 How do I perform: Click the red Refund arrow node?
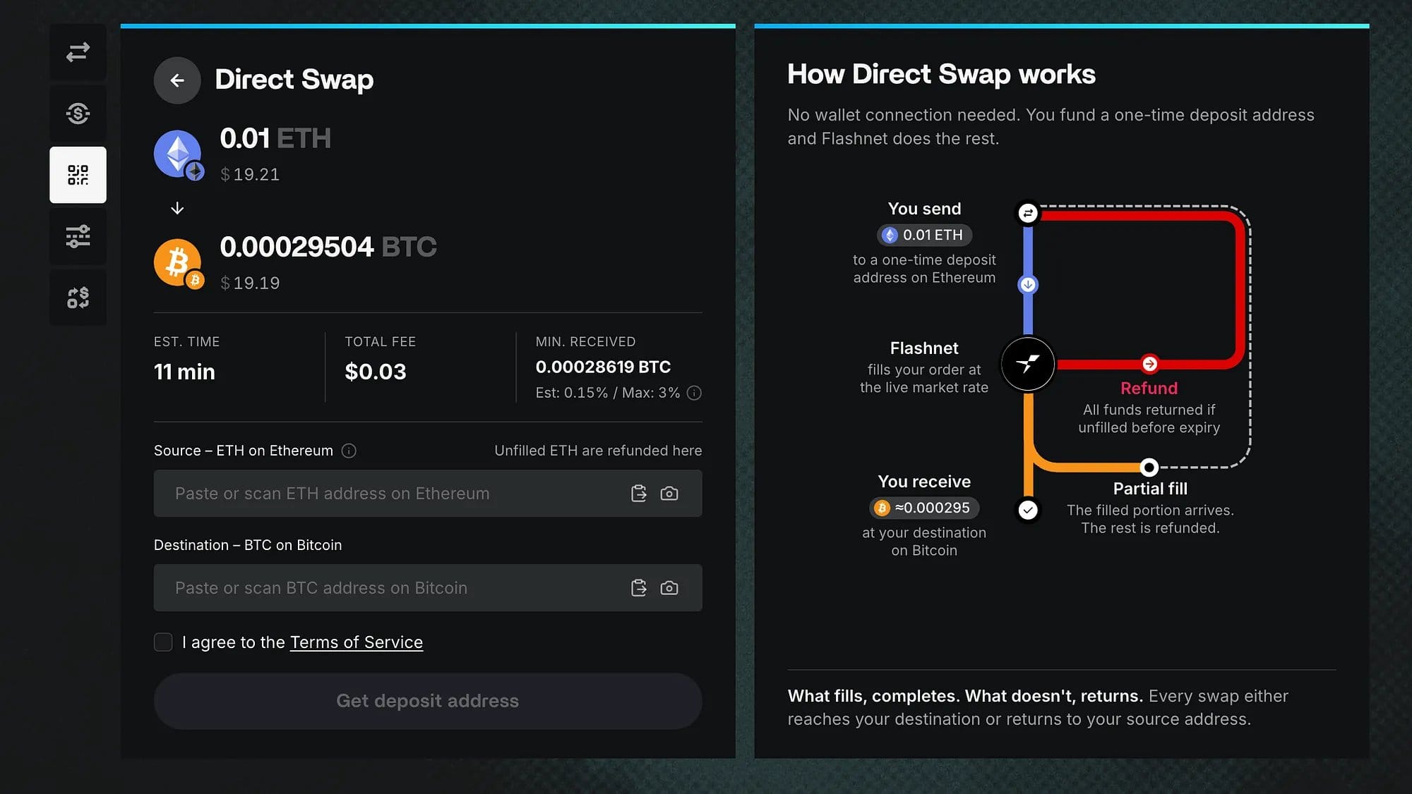pyautogui.click(x=1149, y=364)
